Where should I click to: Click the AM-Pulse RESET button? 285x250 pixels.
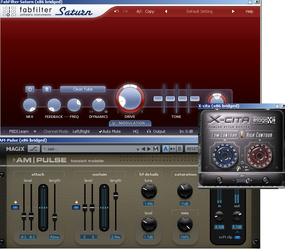[x=192, y=149]
